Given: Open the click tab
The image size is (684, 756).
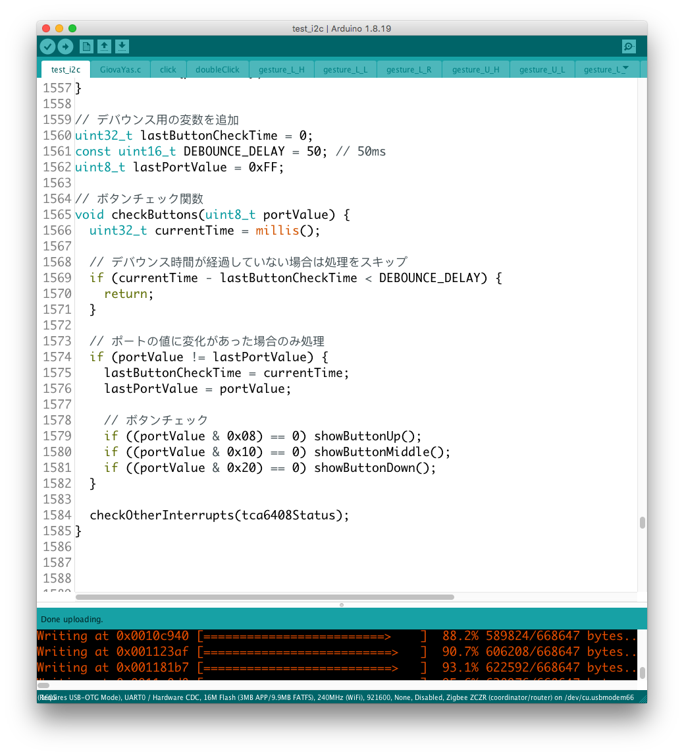Looking at the screenshot, I should pos(168,69).
